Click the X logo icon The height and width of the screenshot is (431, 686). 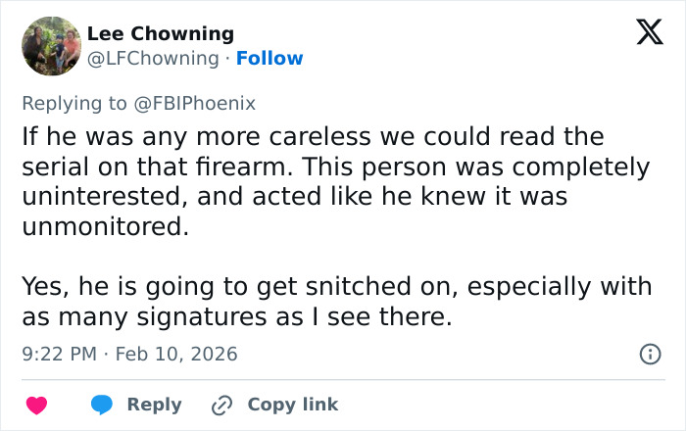643,32
